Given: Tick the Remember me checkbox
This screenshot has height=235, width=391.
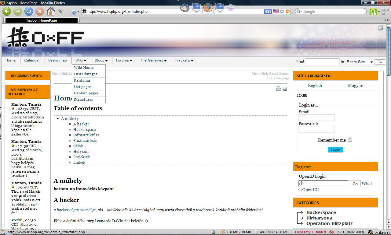Looking at the screenshot, I should 350,140.
